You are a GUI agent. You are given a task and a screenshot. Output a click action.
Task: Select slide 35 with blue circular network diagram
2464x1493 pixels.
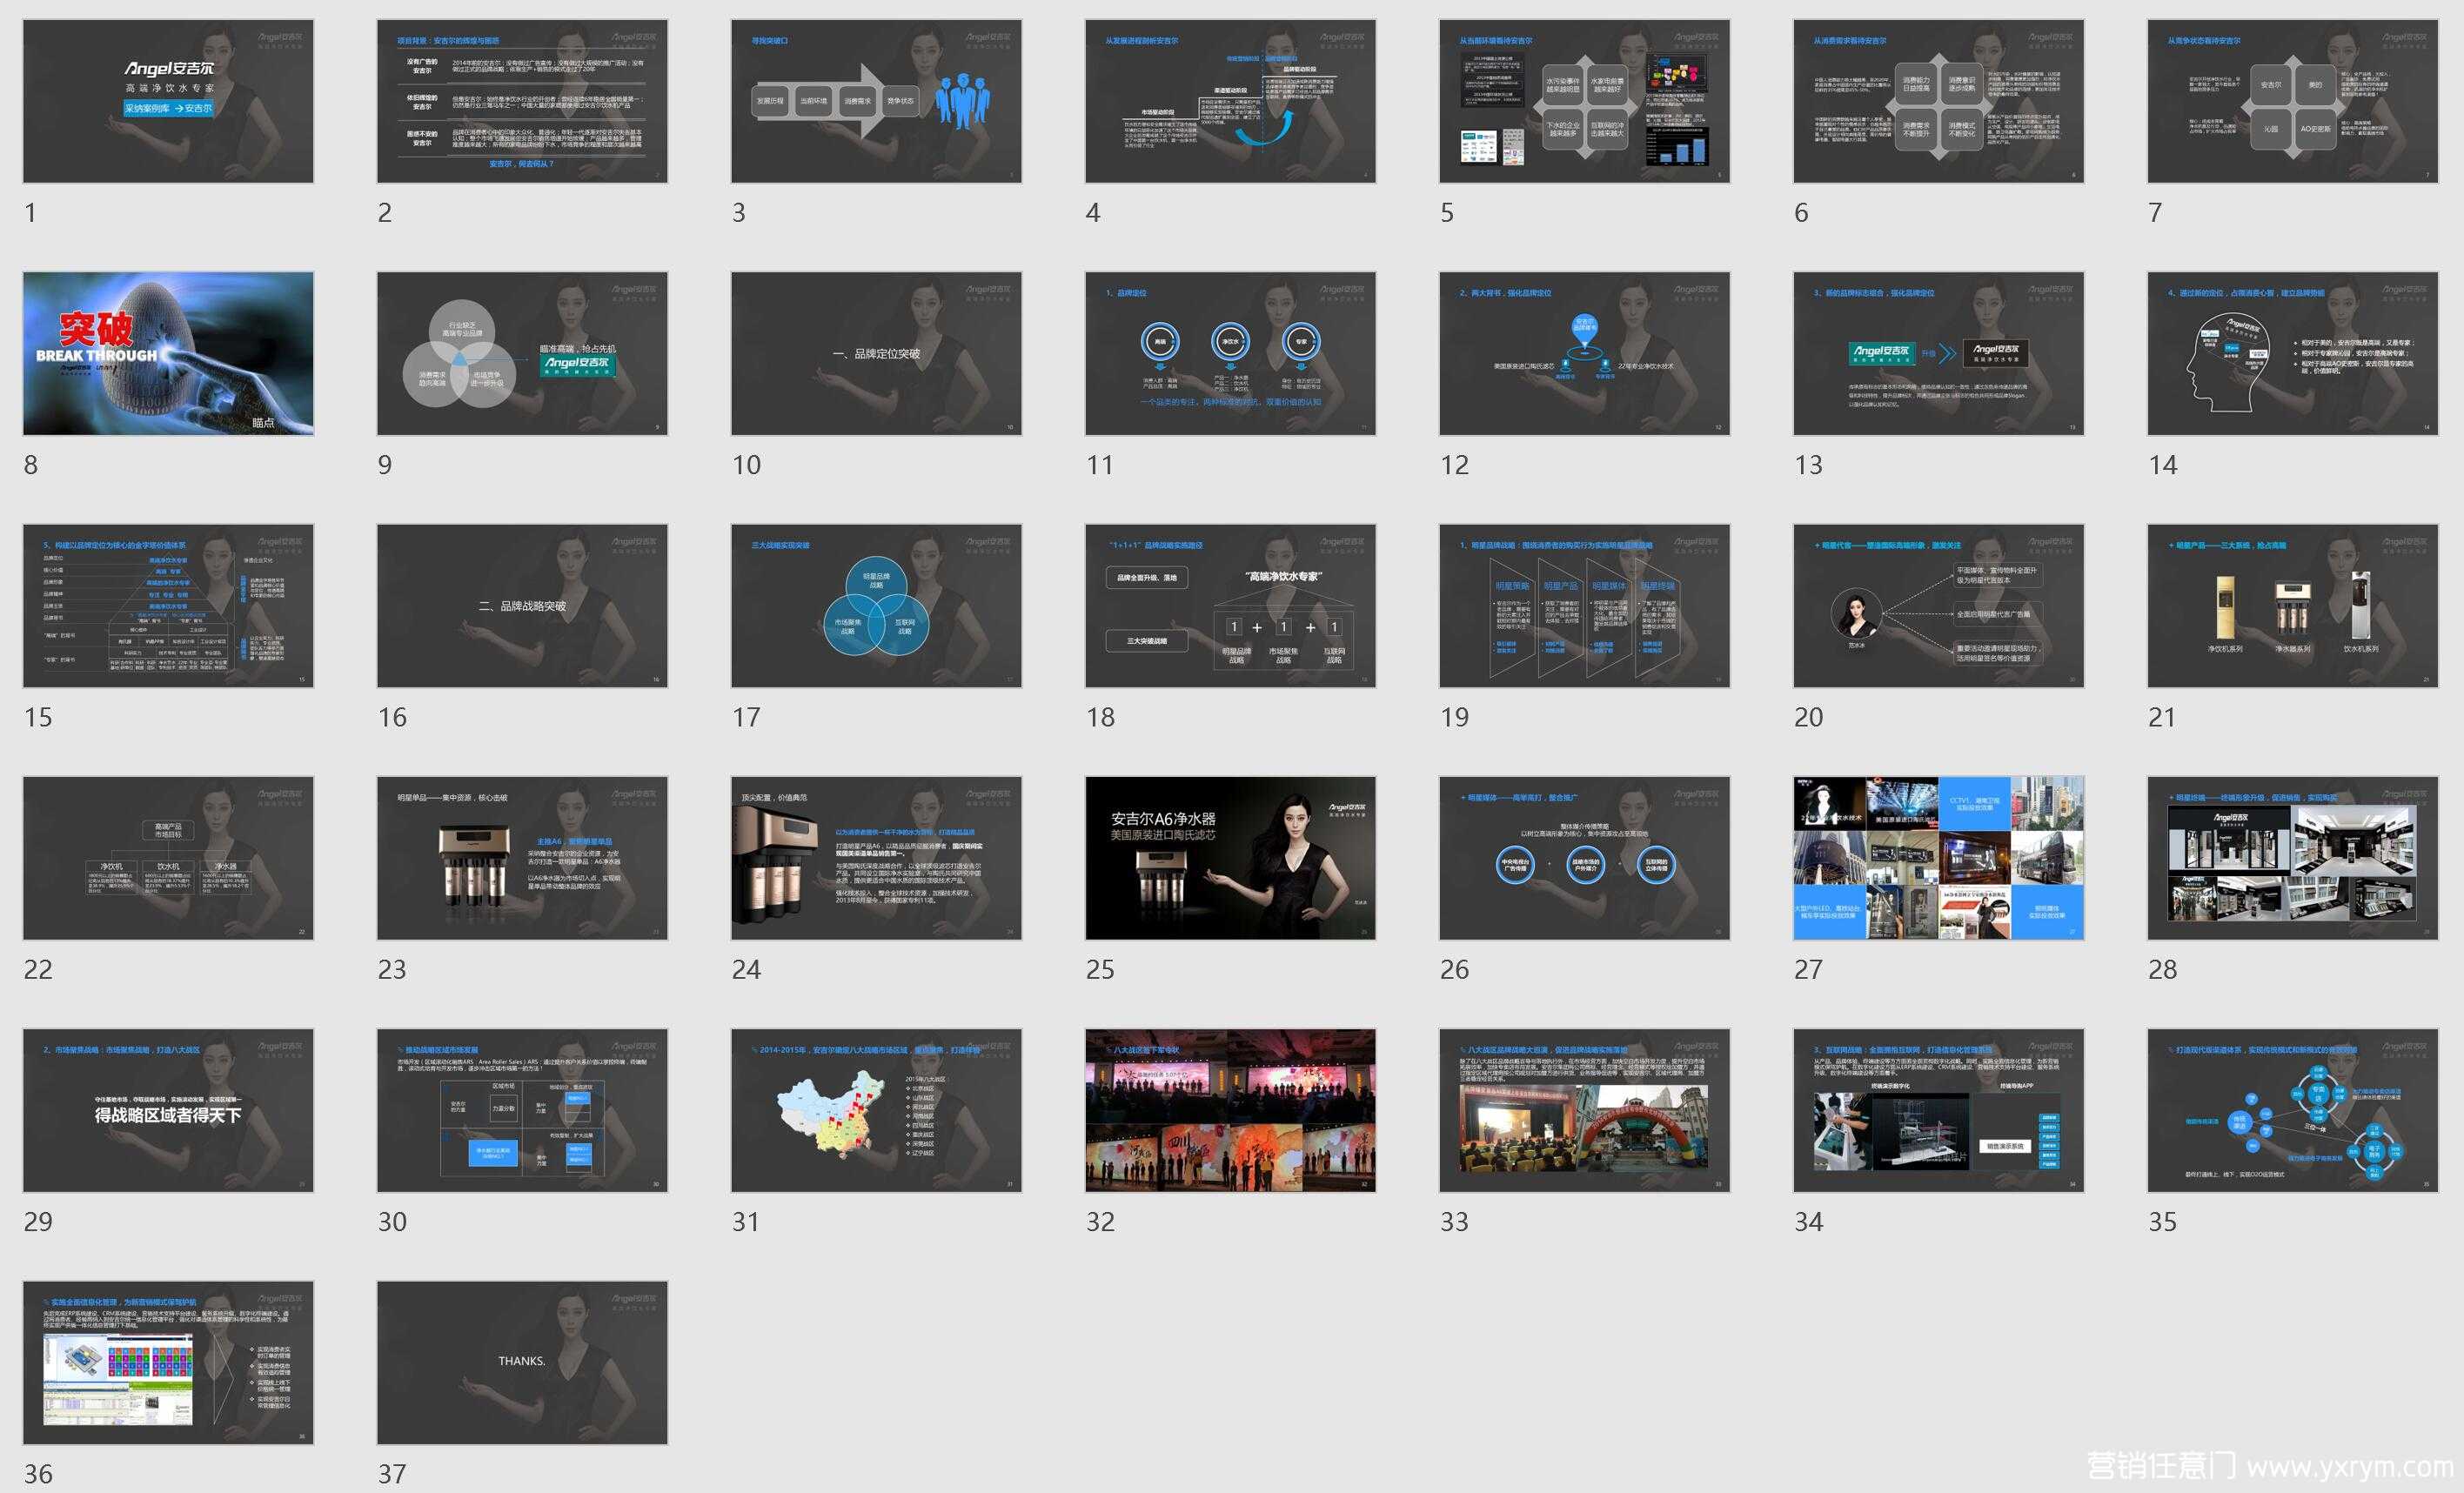(2292, 1110)
